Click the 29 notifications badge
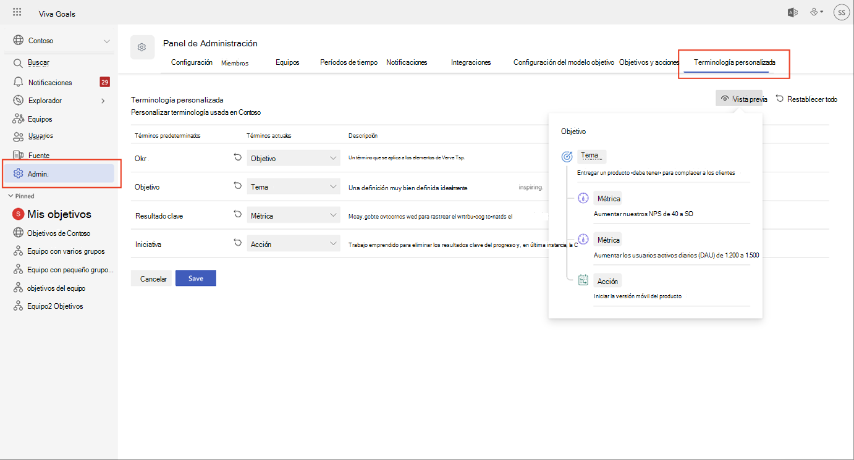Image resolution: width=854 pixels, height=460 pixels. coord(105,82)
